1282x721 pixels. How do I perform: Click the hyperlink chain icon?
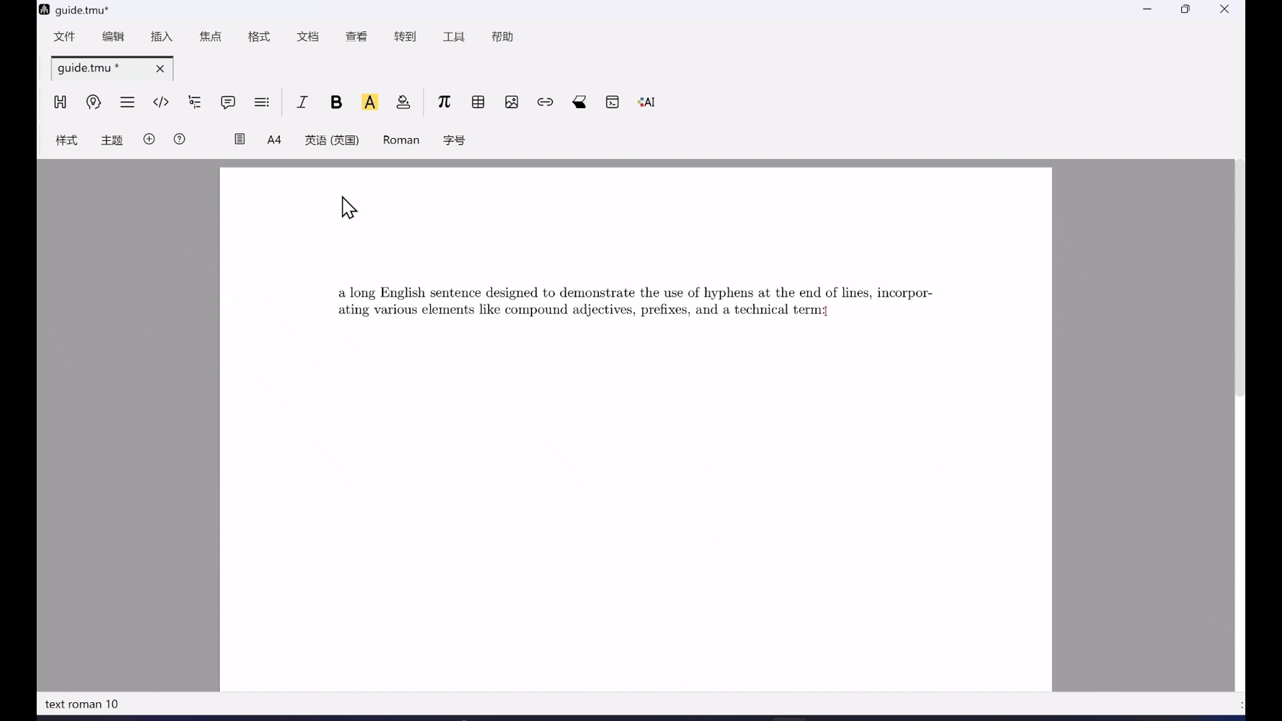coord(545,102)
